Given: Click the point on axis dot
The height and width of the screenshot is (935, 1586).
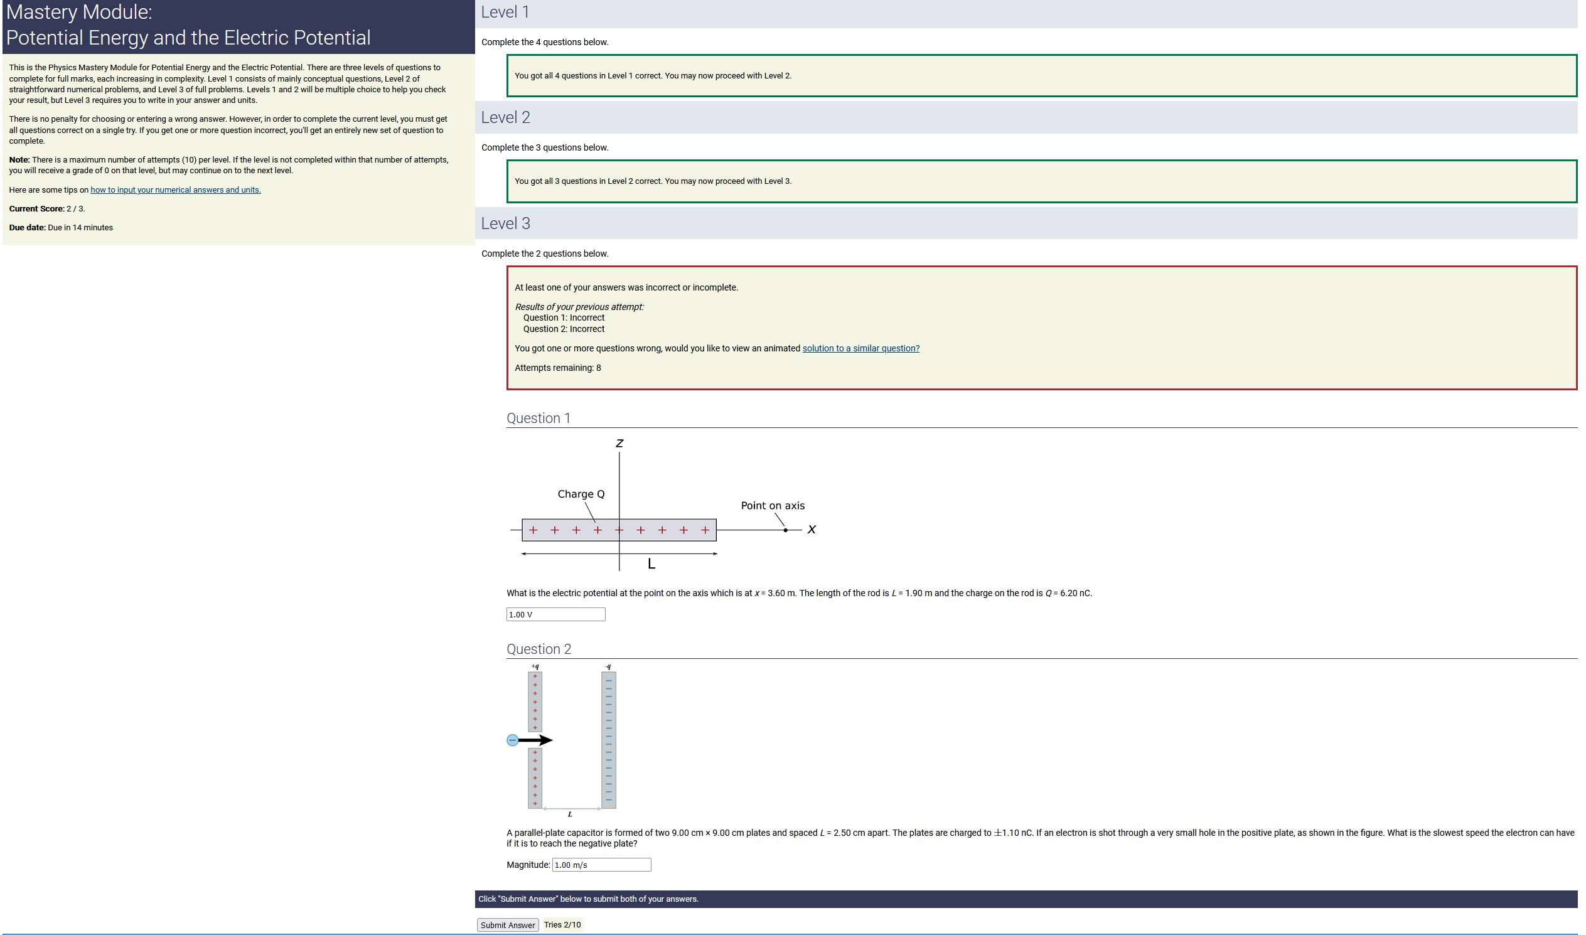Looking at the screenshot, I should [786, 530].
